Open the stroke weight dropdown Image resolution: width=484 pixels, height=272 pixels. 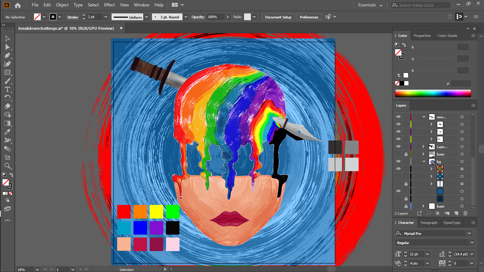pyautogui.click(x=105, y=17)
